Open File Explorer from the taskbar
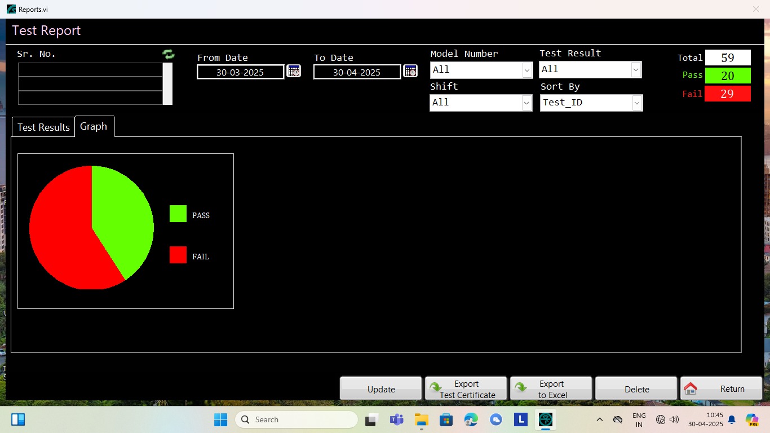This screenshot has width=770, height=433. coord(421,419)
